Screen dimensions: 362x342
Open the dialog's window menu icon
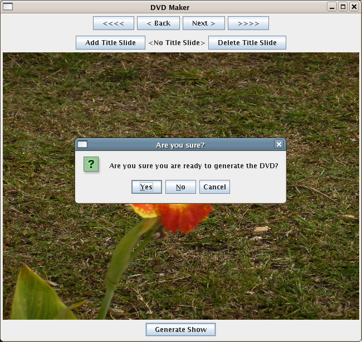pos(82,144)
